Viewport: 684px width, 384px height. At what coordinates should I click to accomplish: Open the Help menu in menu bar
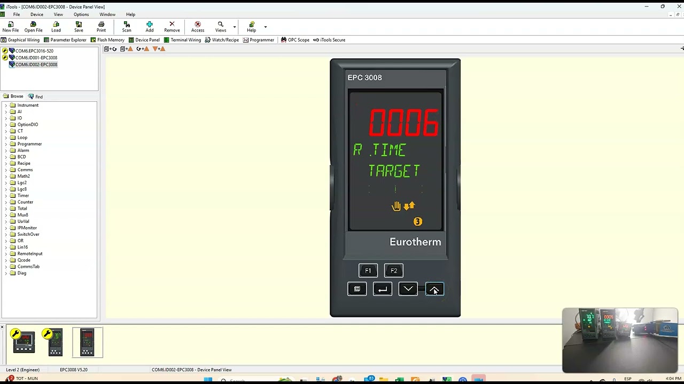pyautogui.click(x=130, y=14)
